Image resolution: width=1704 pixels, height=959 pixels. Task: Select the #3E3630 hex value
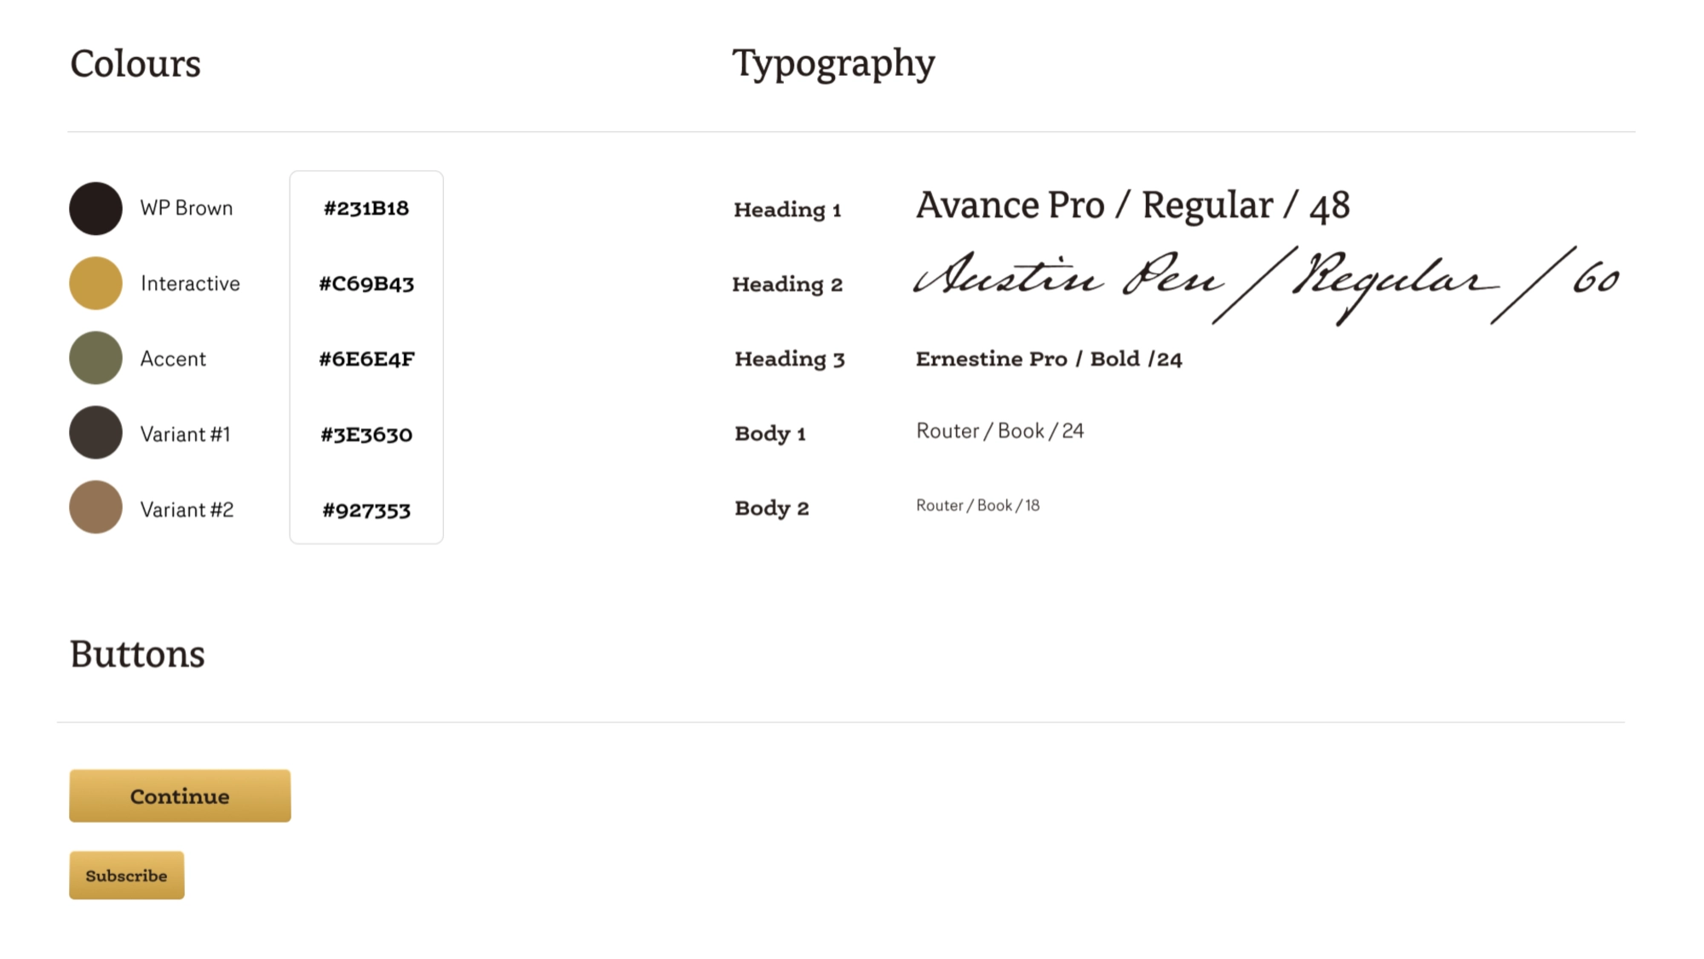(x=366, y=435)
